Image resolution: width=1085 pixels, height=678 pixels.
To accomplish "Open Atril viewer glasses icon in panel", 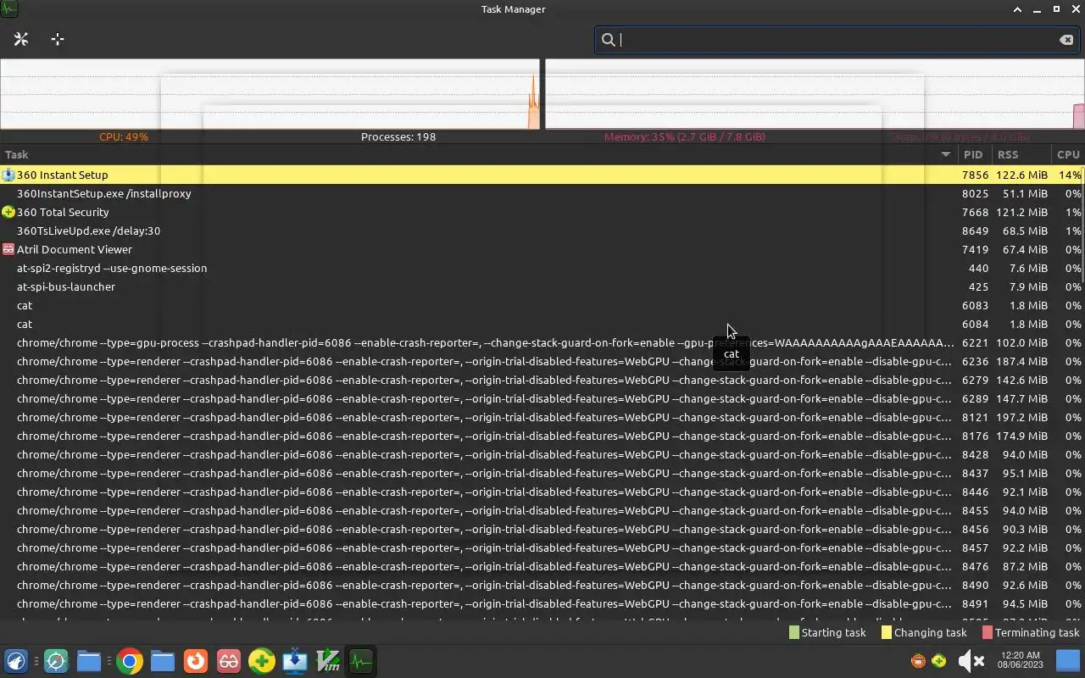I will (x=229, y=661).
